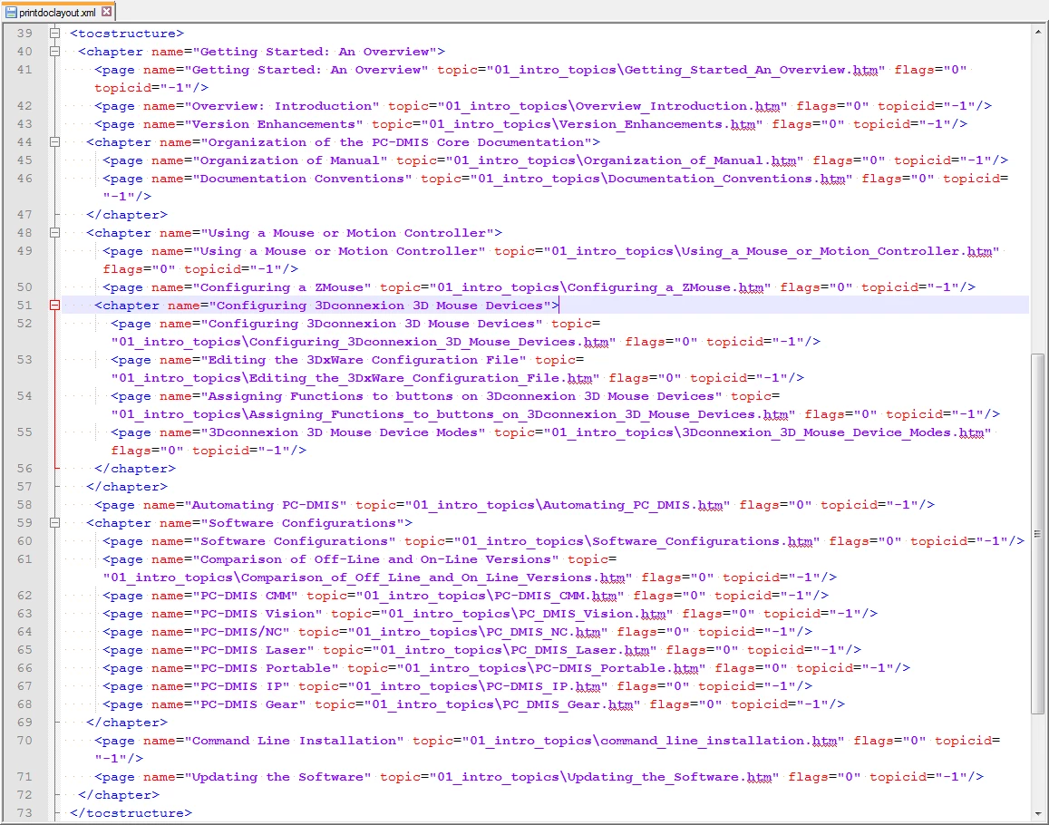The width and height of the screenshot is (1049, 825).
Task: Collapse the red fold marker on line 51
Action: (55, 306)
